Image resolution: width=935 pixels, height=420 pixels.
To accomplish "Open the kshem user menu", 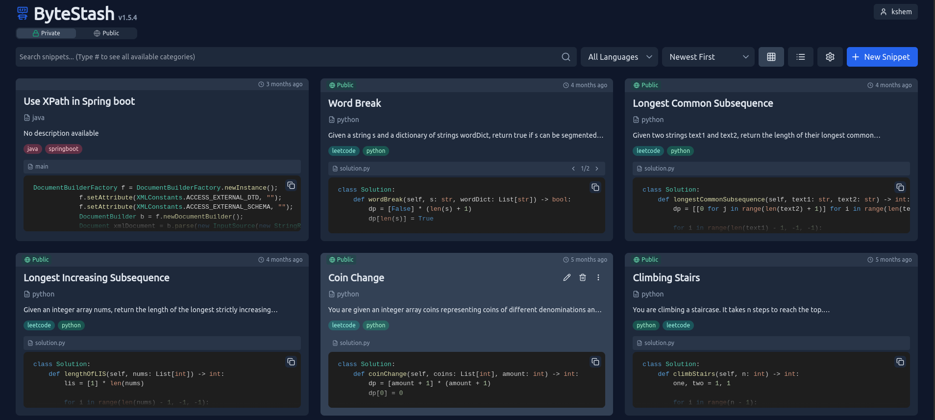I will (895, 12).
